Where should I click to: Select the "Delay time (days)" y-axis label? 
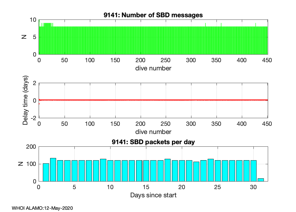26,101
